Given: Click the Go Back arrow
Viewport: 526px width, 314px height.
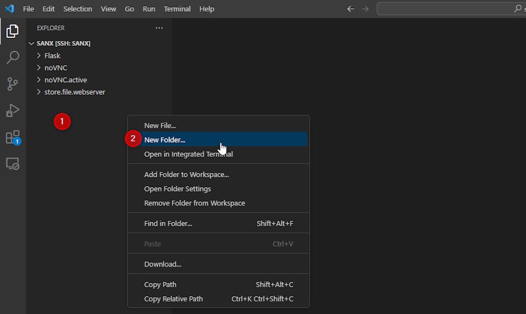Looking at the screenshot, I should pos(351,9).
